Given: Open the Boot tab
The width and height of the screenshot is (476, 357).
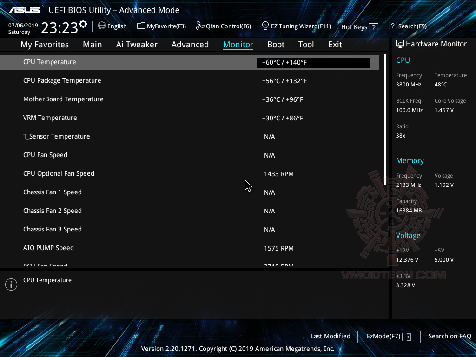Looking at the screenshot, I should (x=276, y=44).
